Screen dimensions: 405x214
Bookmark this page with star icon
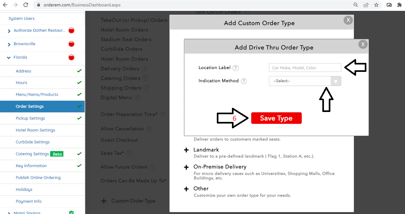click(376, 5)
